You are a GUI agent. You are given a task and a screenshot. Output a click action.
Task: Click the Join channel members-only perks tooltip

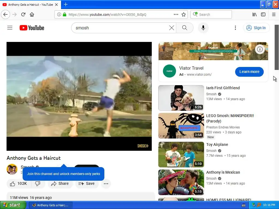pos(63,174)
